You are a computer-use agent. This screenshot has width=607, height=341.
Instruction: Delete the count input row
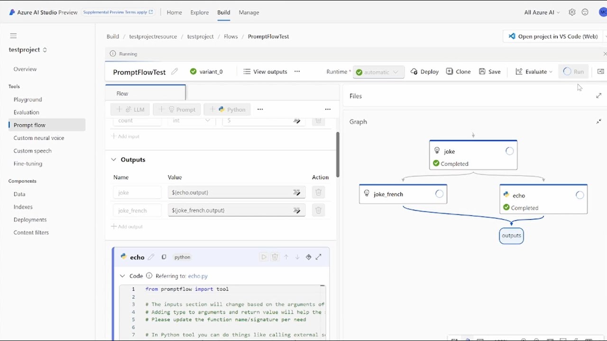(x=319, y=121)
